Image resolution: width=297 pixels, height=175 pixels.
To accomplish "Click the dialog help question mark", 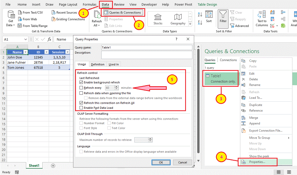I will [x=176, y=39].
